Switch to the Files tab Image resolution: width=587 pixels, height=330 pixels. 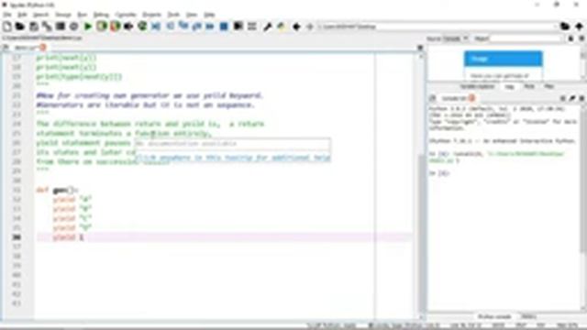point(548,86)
